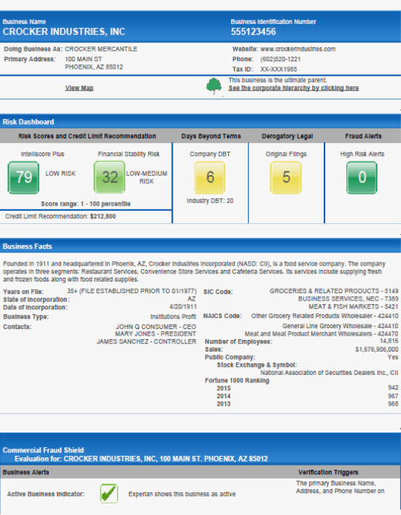Open the View Map link
This screenshot has height=515, width=401.
click(79, 88)
